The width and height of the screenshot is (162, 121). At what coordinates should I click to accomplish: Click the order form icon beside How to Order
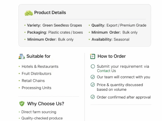[93, 56]
